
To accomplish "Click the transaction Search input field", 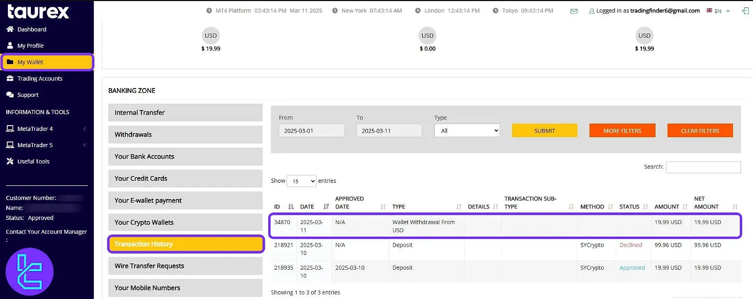I will (x=703, y=167).
